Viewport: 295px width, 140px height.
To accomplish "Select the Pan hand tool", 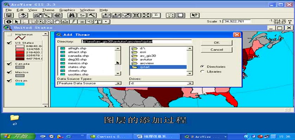I will pos(57,22).
